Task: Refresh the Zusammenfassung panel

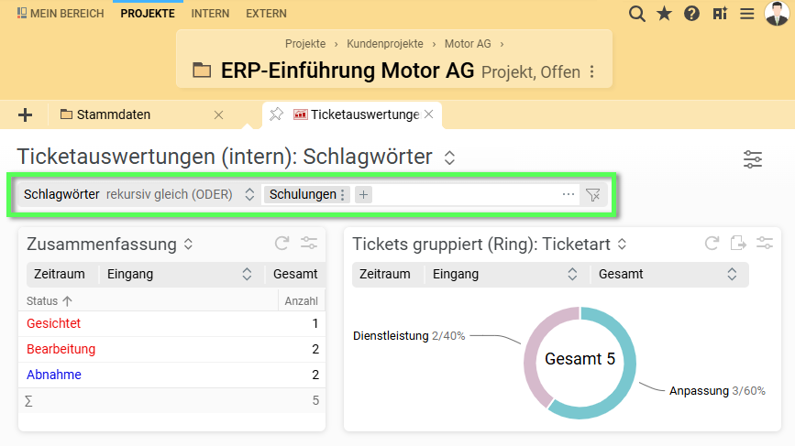Action: [282, 244]
